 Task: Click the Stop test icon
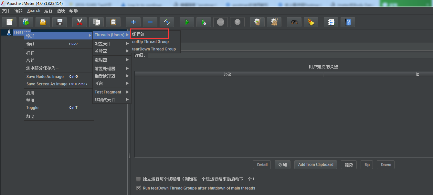click(x=220, y=22)
